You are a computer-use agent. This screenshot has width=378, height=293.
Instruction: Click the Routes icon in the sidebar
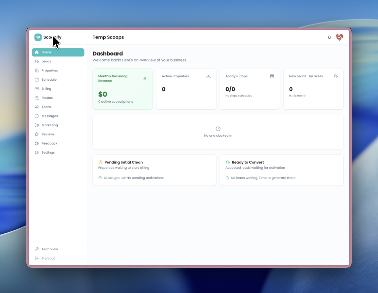(x=37, y=98)
